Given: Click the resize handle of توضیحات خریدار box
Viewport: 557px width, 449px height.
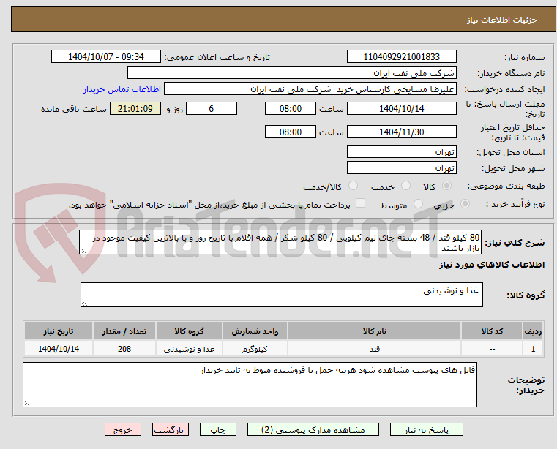Looking at the screenshot, I should 26,403.
